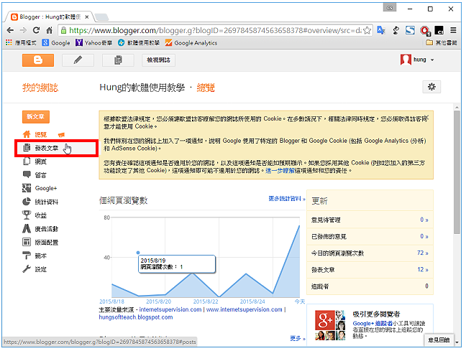This screenshot has width=466, height=351.
Task: Open 發表文章 count 12 link
Action: (423, 270)
